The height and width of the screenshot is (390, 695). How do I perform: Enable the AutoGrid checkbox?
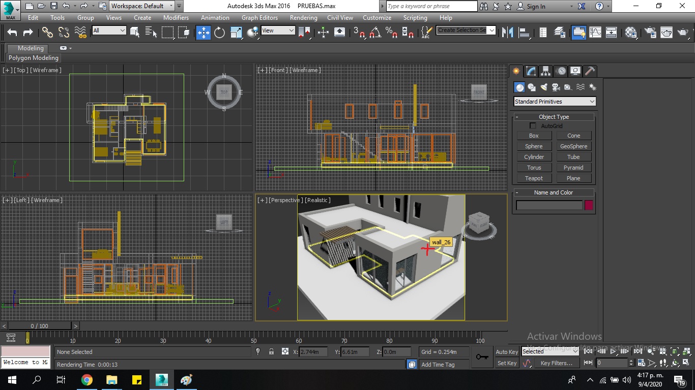point(533,126)
